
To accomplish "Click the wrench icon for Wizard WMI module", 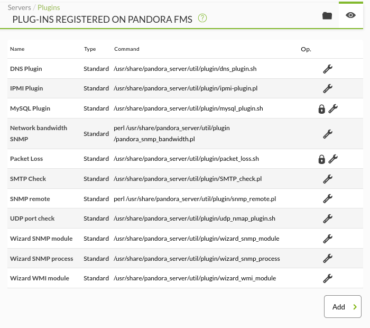I will (x=327, y=278).
